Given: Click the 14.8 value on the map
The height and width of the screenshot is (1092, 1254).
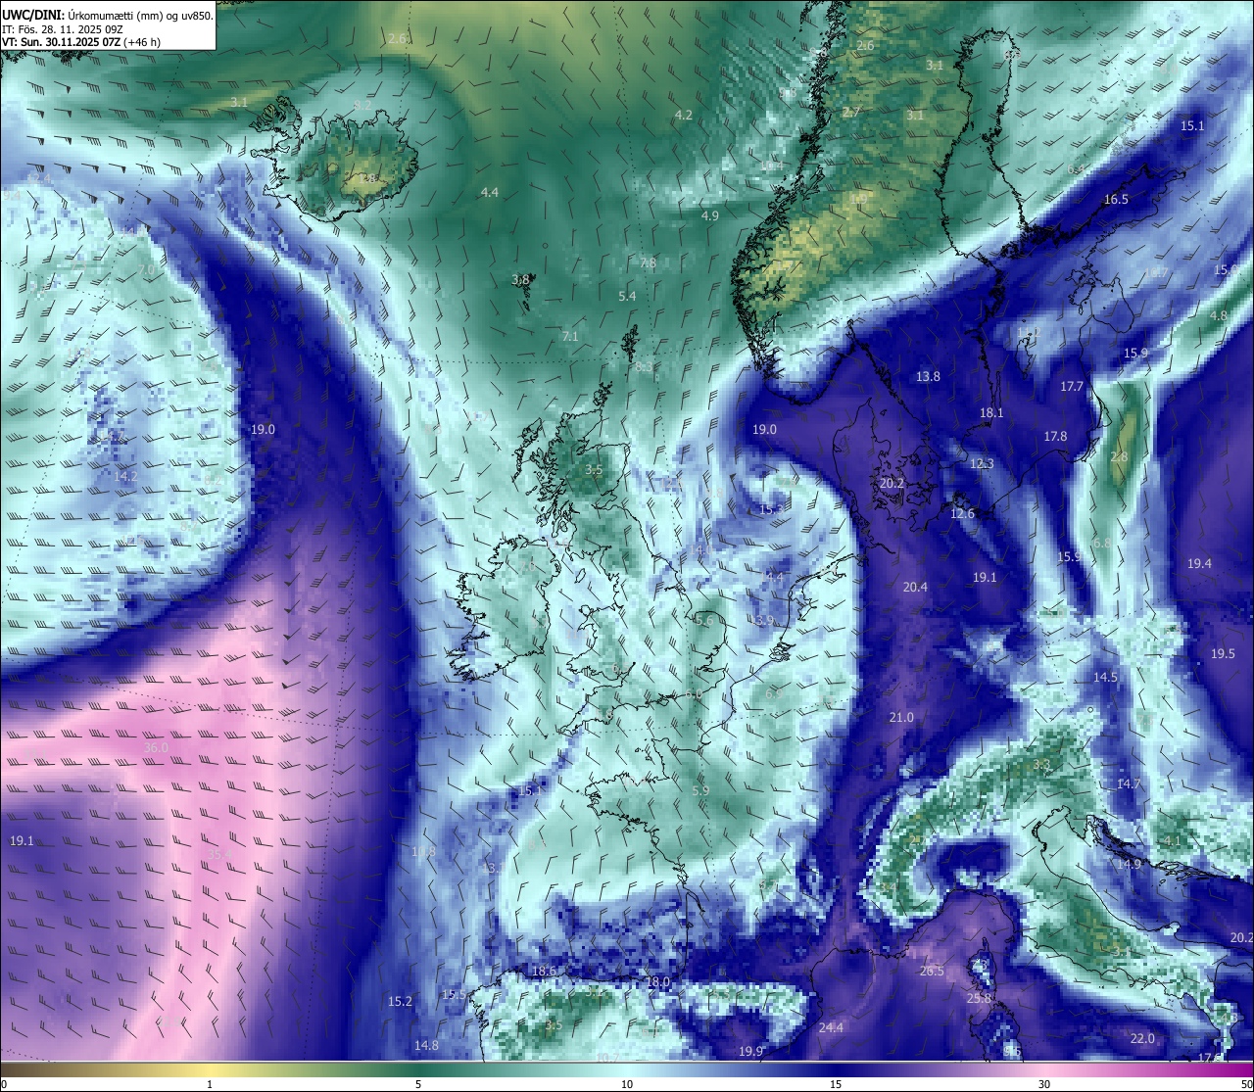Looking at the screenshot, I should pos(426,1045).
